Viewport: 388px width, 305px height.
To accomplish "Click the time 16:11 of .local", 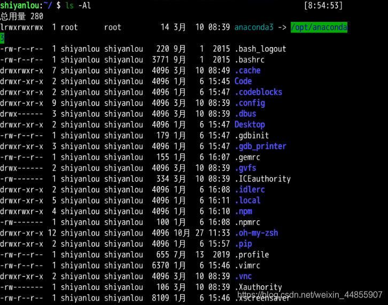I will (x=219, y=200).
